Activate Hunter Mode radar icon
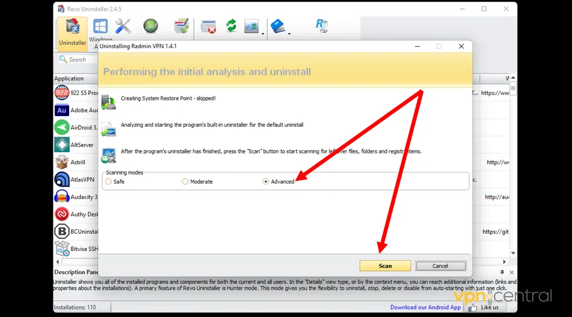 [x=151, y=26]
